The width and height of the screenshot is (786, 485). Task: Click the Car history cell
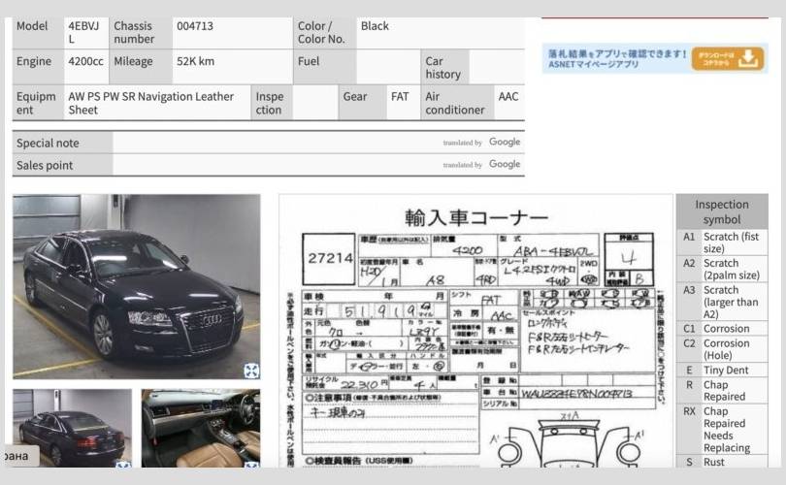[443, 67]
